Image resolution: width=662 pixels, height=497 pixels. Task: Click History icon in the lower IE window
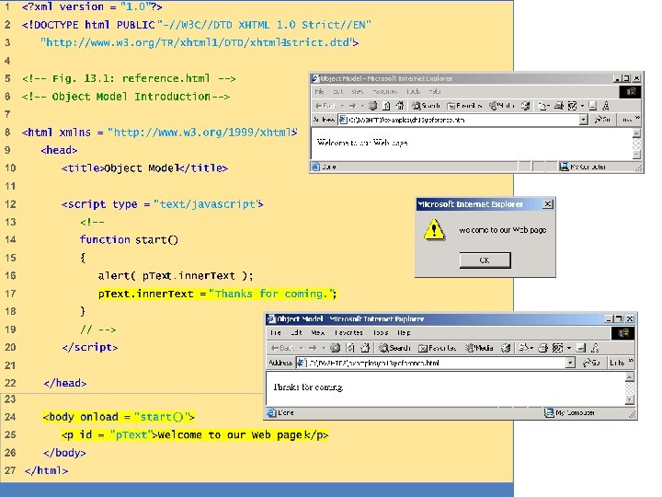coord(506,348)
